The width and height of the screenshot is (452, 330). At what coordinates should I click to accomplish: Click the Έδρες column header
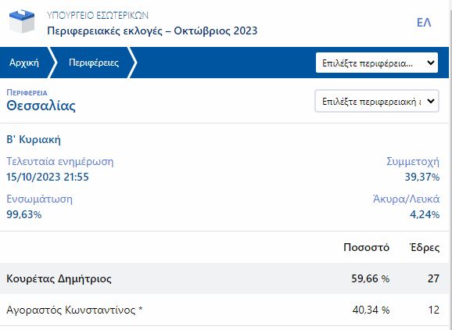tap(425, 248)
